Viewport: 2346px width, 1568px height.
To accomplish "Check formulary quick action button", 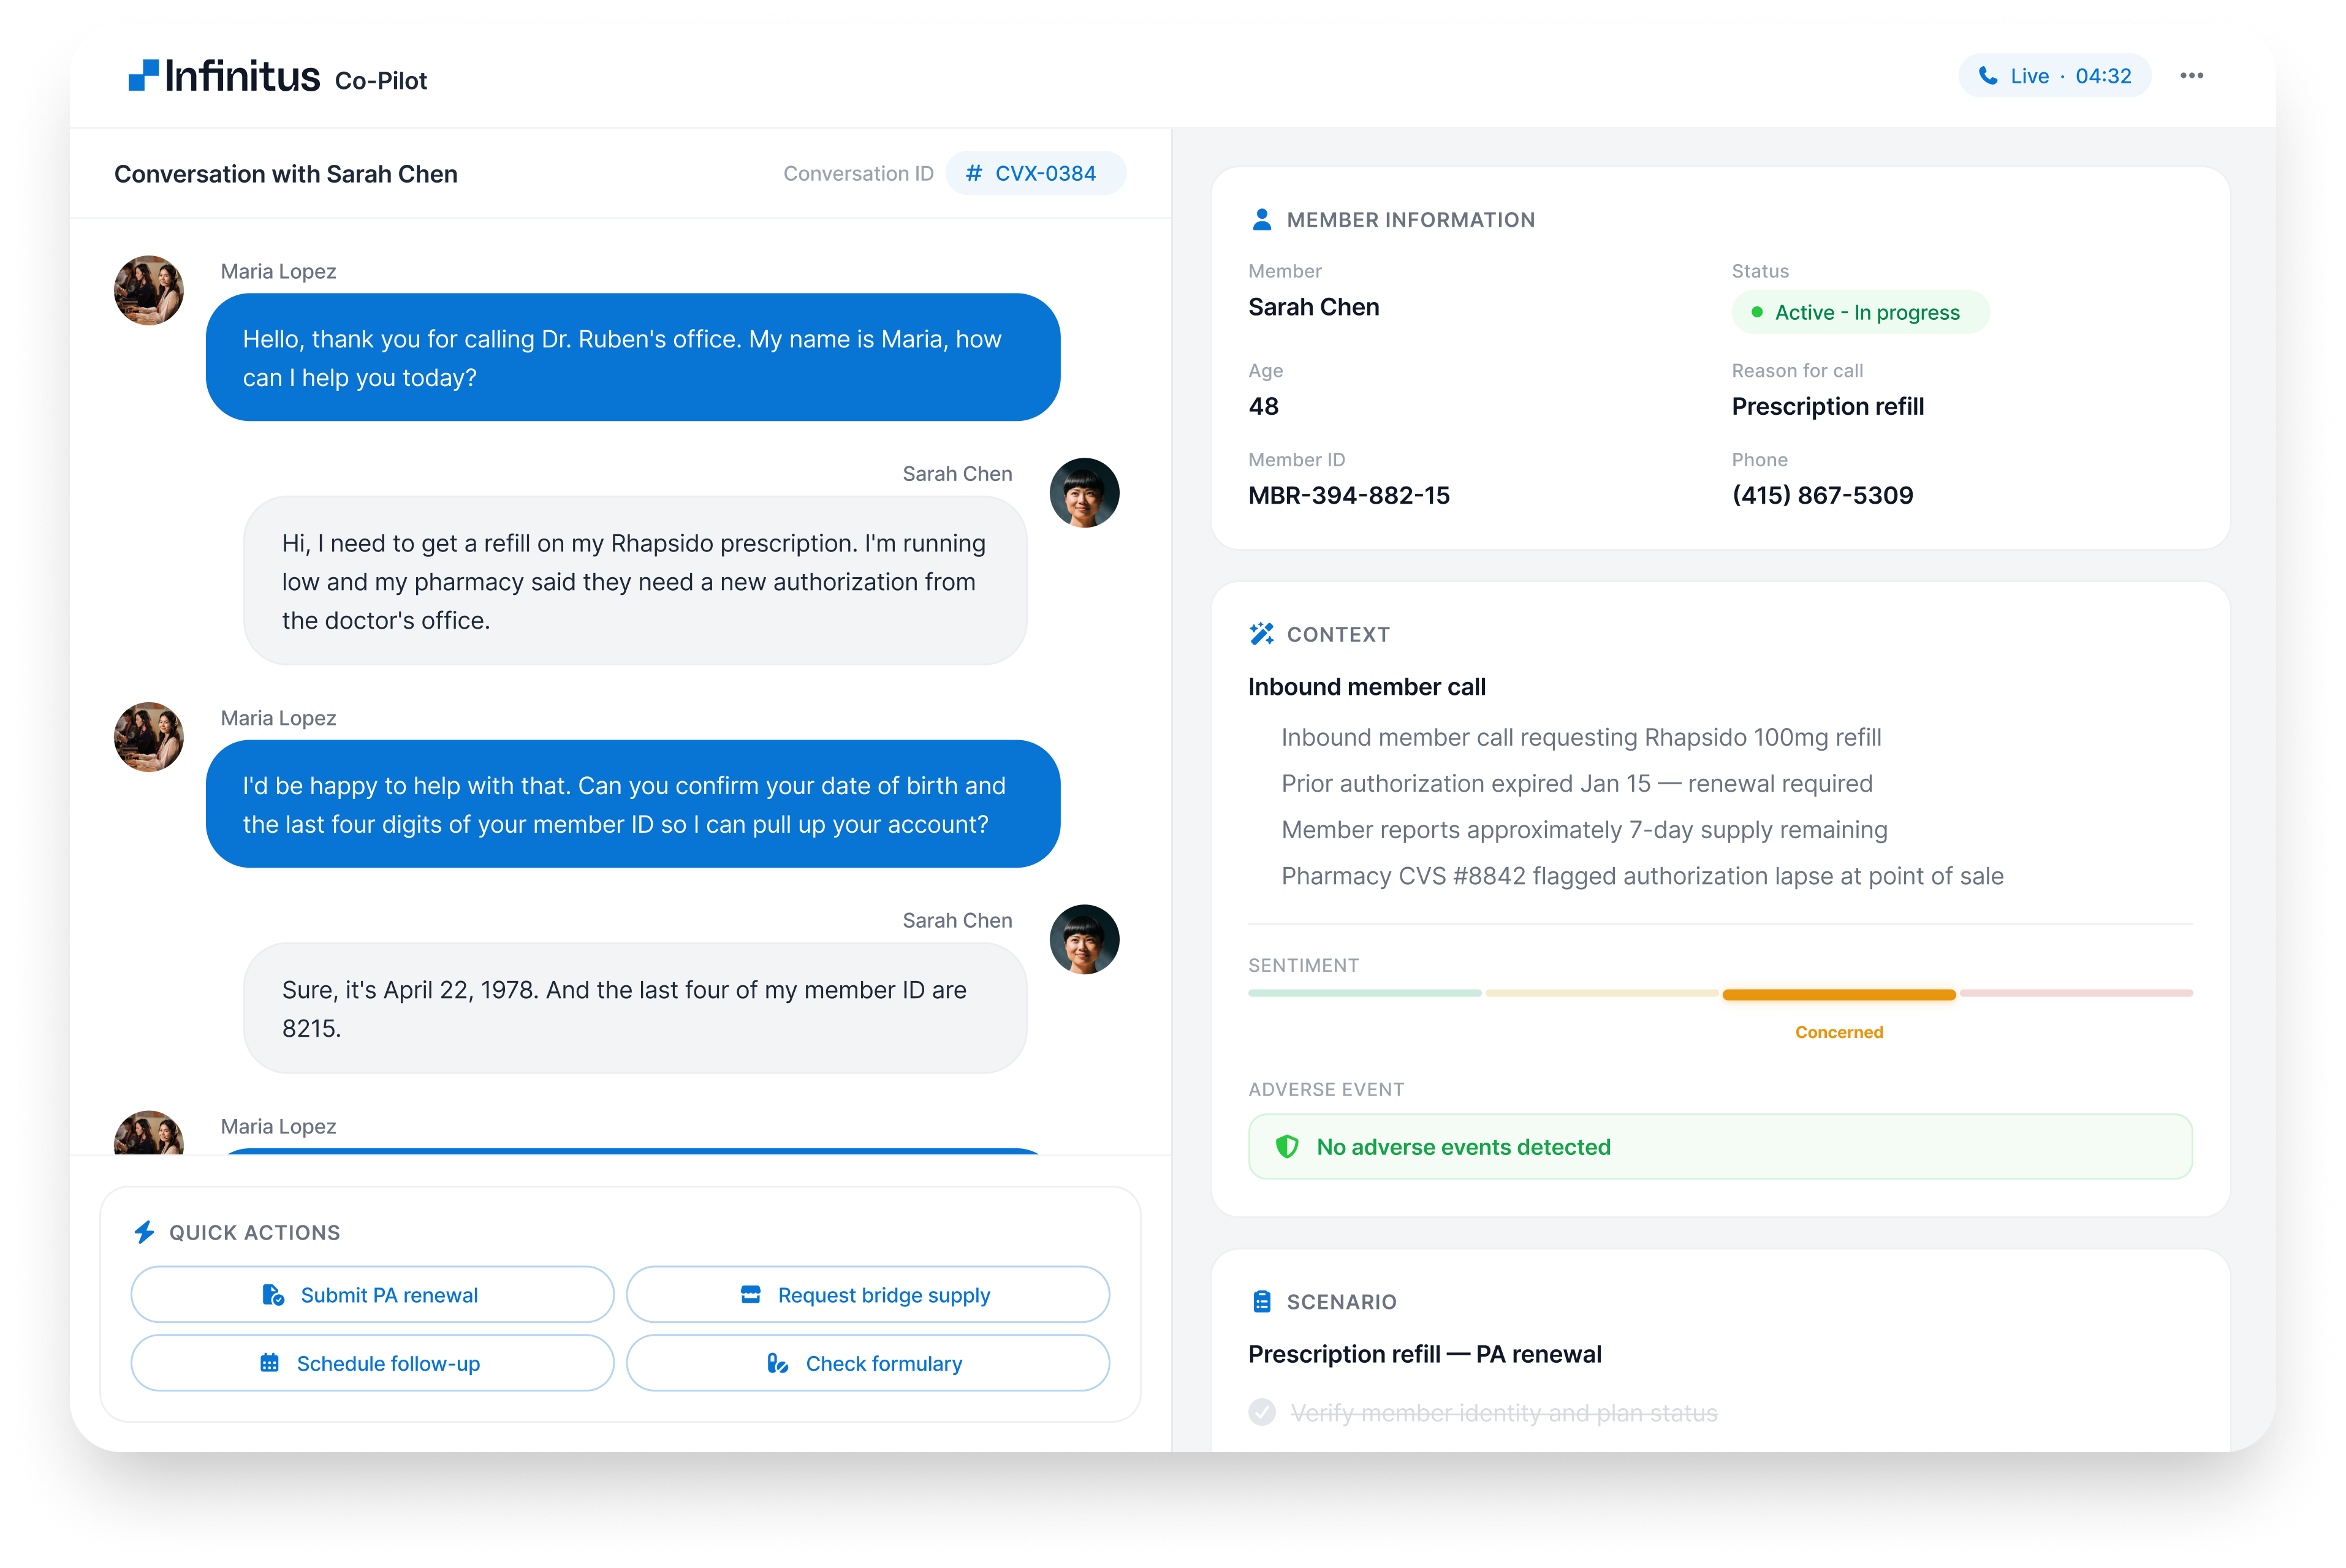I will click(867, 1363).
